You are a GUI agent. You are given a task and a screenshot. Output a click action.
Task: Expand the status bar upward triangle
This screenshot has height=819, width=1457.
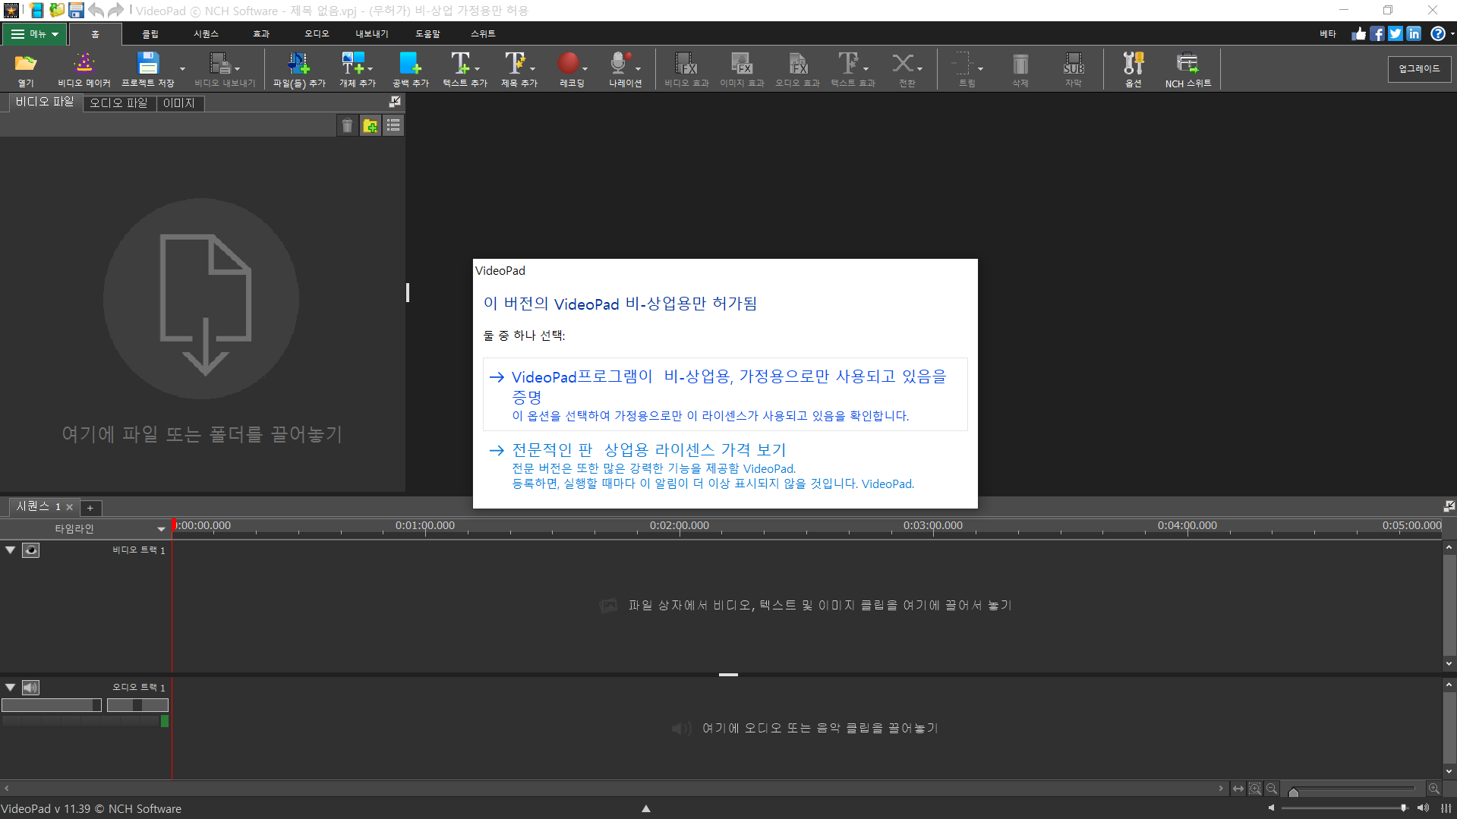point(646,808)
